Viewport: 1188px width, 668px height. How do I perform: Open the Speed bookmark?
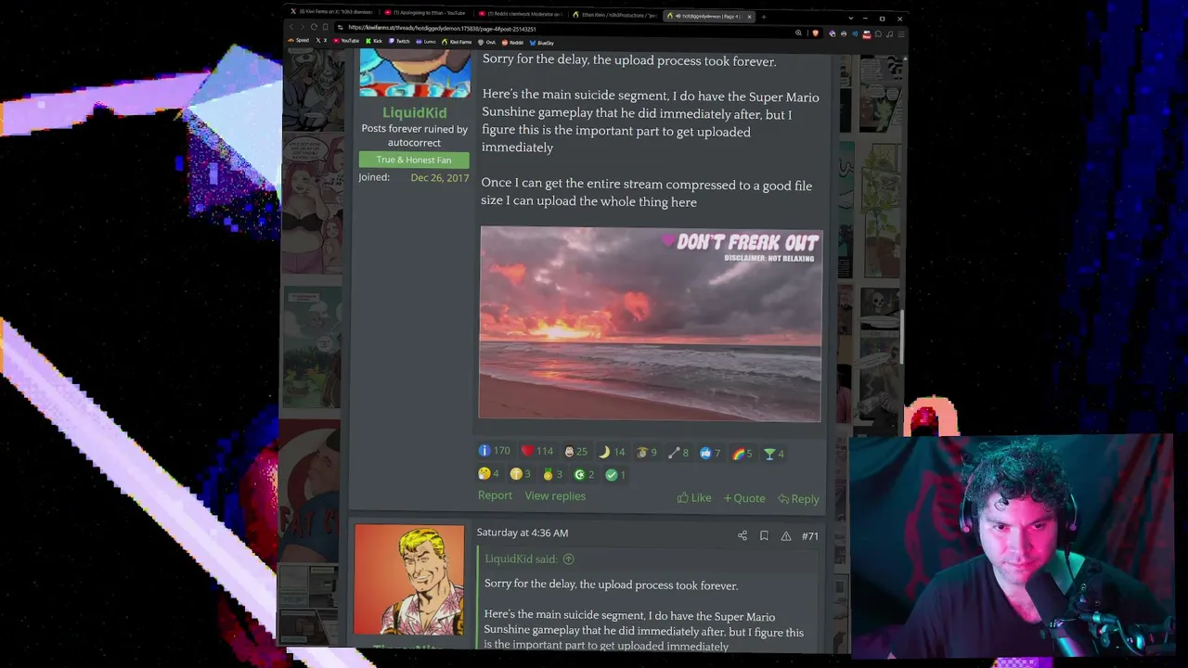click(x=298, y=41)
